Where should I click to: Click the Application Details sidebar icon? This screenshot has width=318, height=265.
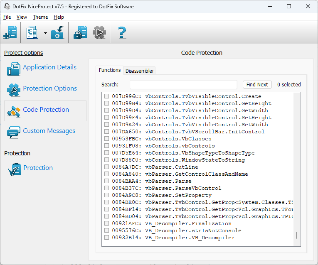(14, 69)
